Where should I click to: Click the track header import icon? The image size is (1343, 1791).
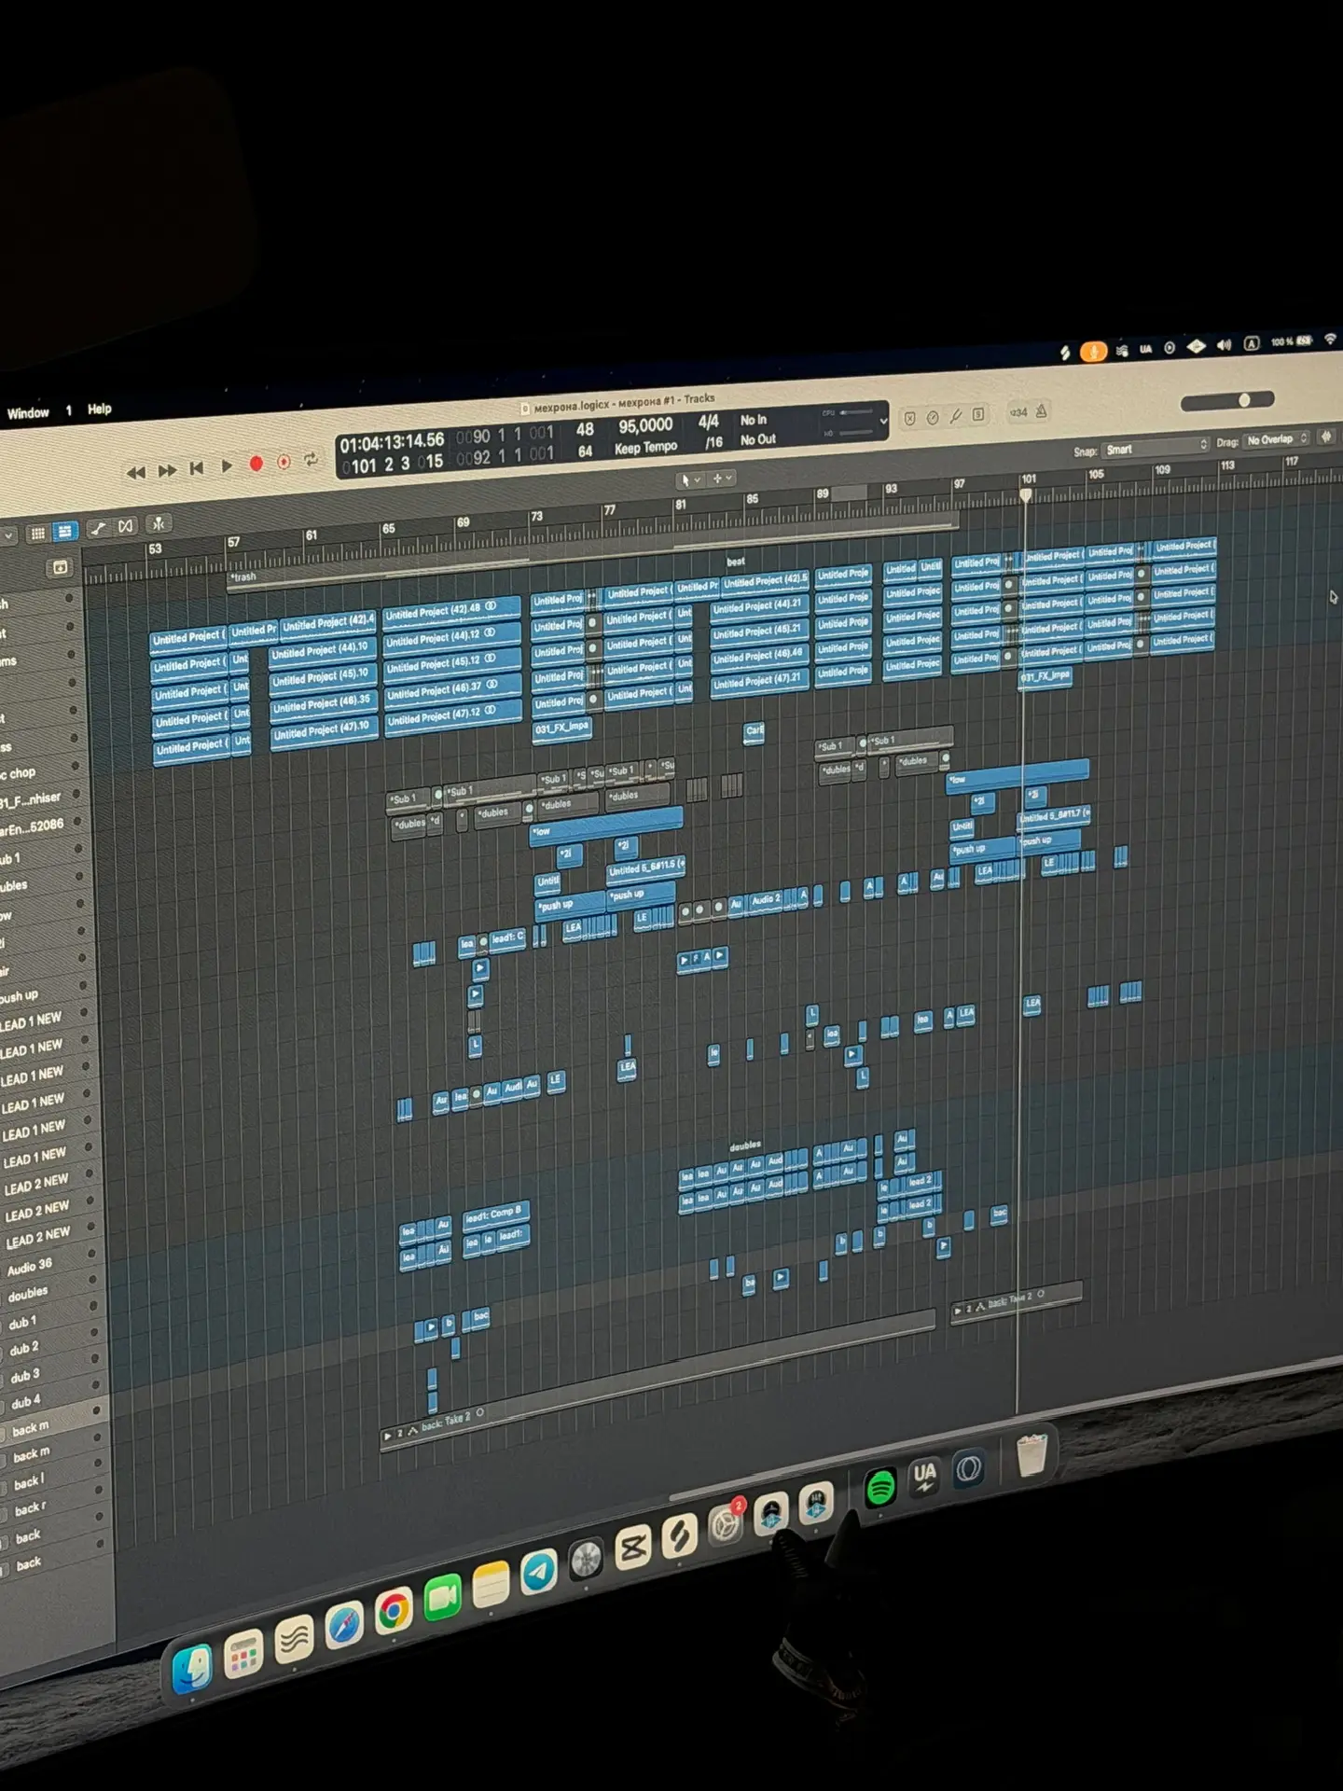[x=61, y=567]
